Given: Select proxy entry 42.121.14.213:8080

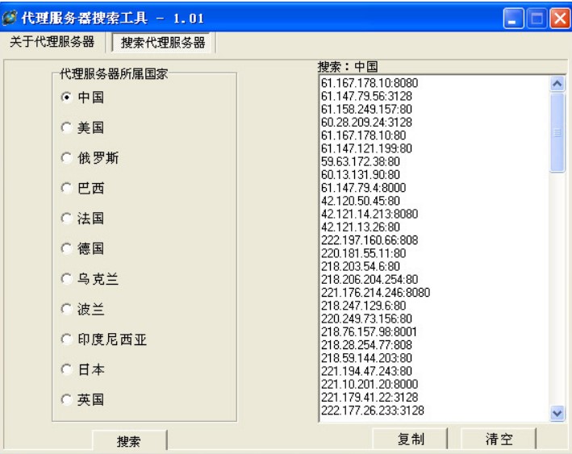Looking at the screenshot, I should click(x=370, y=214).
